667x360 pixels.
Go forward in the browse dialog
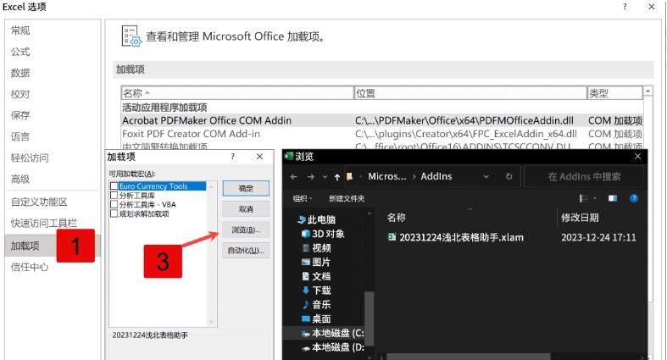[311, 177]
